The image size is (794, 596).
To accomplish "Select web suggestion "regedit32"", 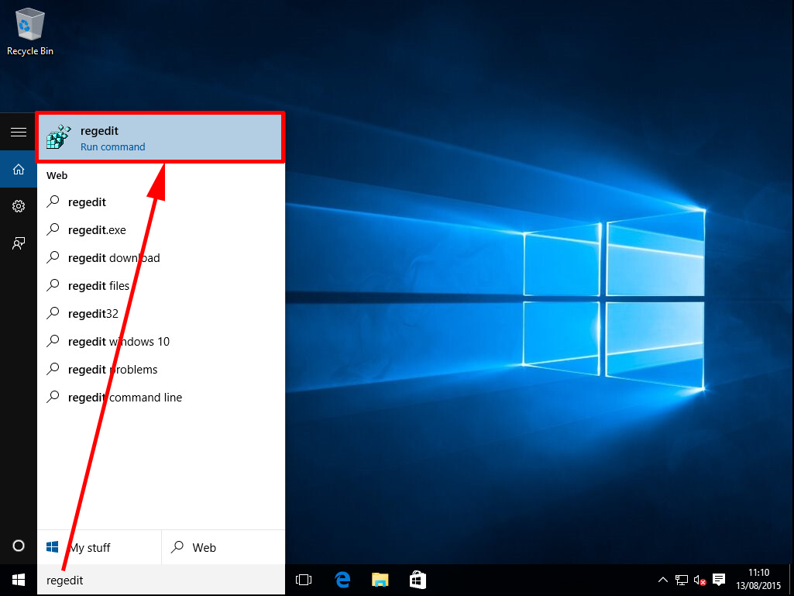I will [161, 314].
